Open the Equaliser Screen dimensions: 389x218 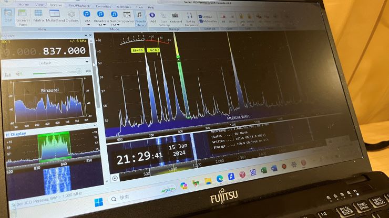click(x=127, y=17)
